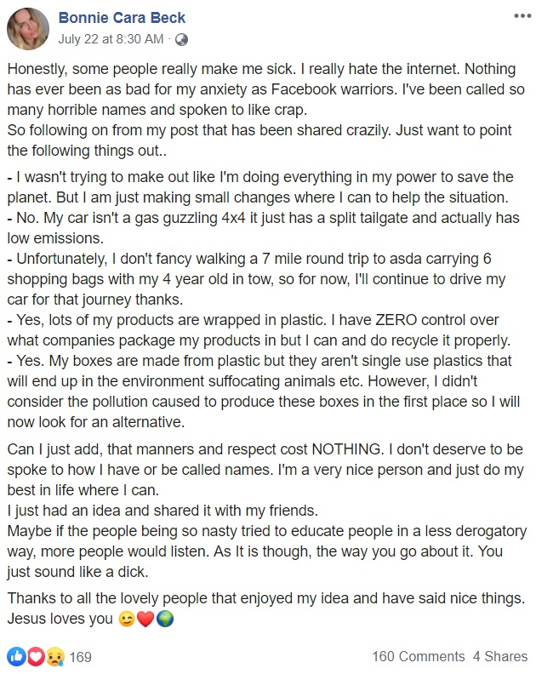Click the public audience globe icon
The image size is (536, 674).
[180, 39]
